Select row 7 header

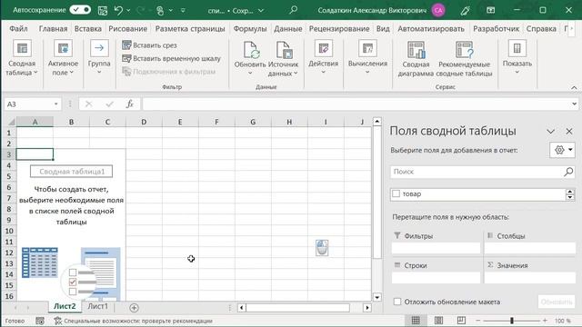(x=9, y=198)
